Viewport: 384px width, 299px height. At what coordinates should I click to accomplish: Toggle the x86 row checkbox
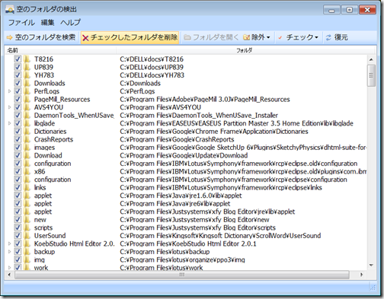pyautogui.click(x=18, y=171)
